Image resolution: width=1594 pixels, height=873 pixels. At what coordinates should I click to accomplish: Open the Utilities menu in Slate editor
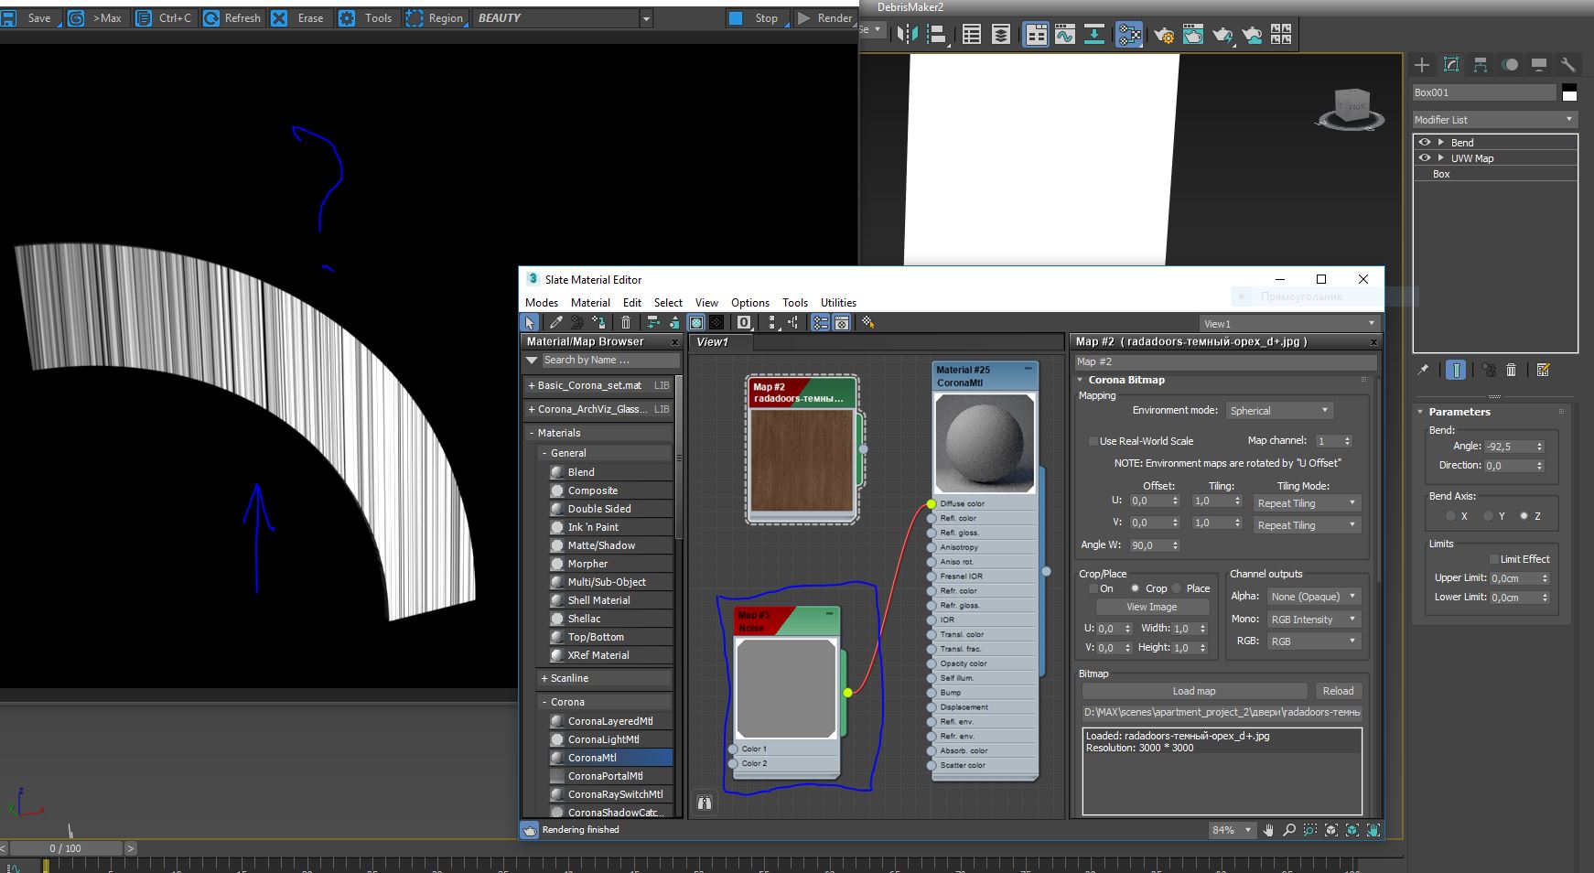[838, 303]
